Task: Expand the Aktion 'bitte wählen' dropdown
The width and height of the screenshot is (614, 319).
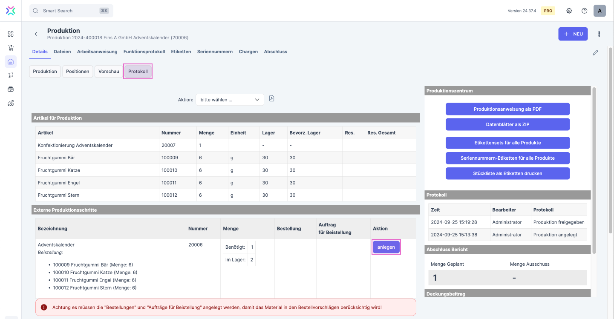Action: point(230,100)
